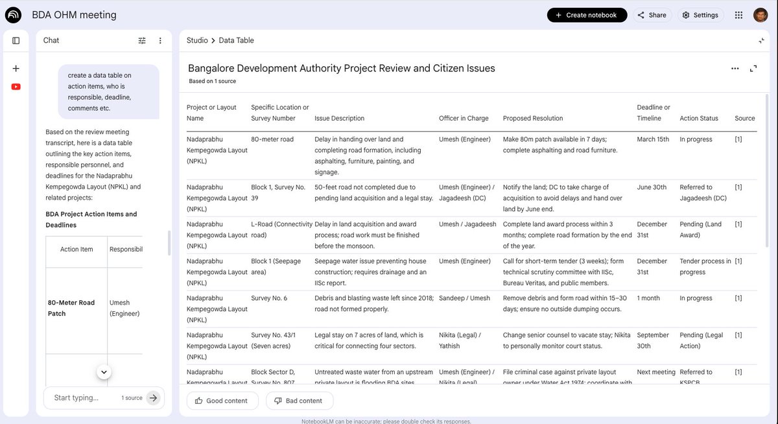Click the Project or Layout Name header

coord(211,113)
